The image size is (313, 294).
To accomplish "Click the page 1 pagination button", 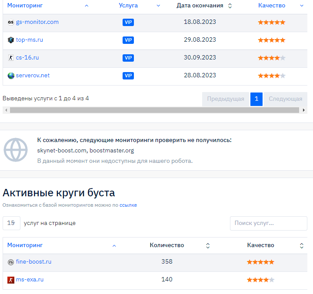I will 256,99.
